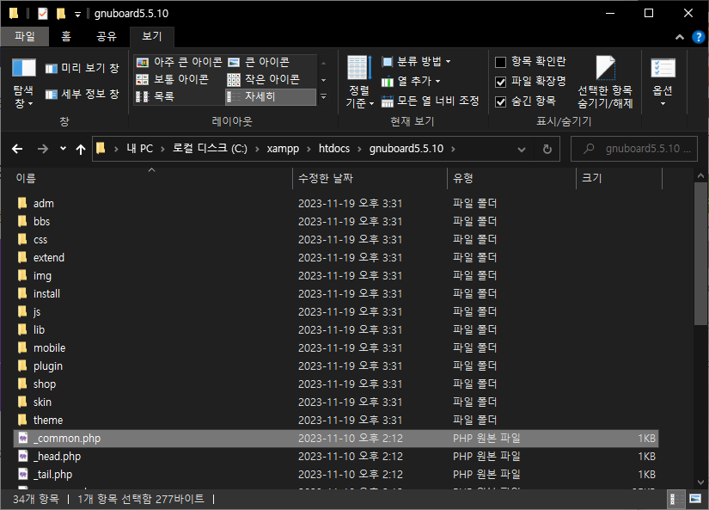Open the group by (분류 방법) dropdown
The height and width of the screenshot is (510, 709).
tap(417, 62)
